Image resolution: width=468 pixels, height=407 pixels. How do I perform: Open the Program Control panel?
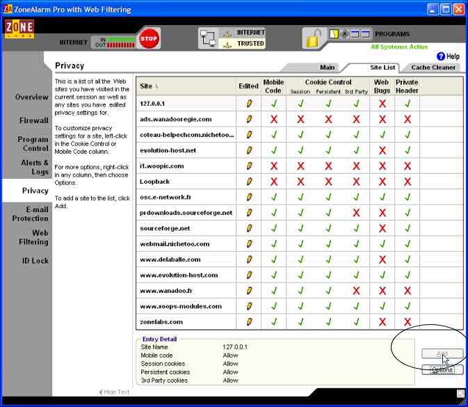(33, 144)
